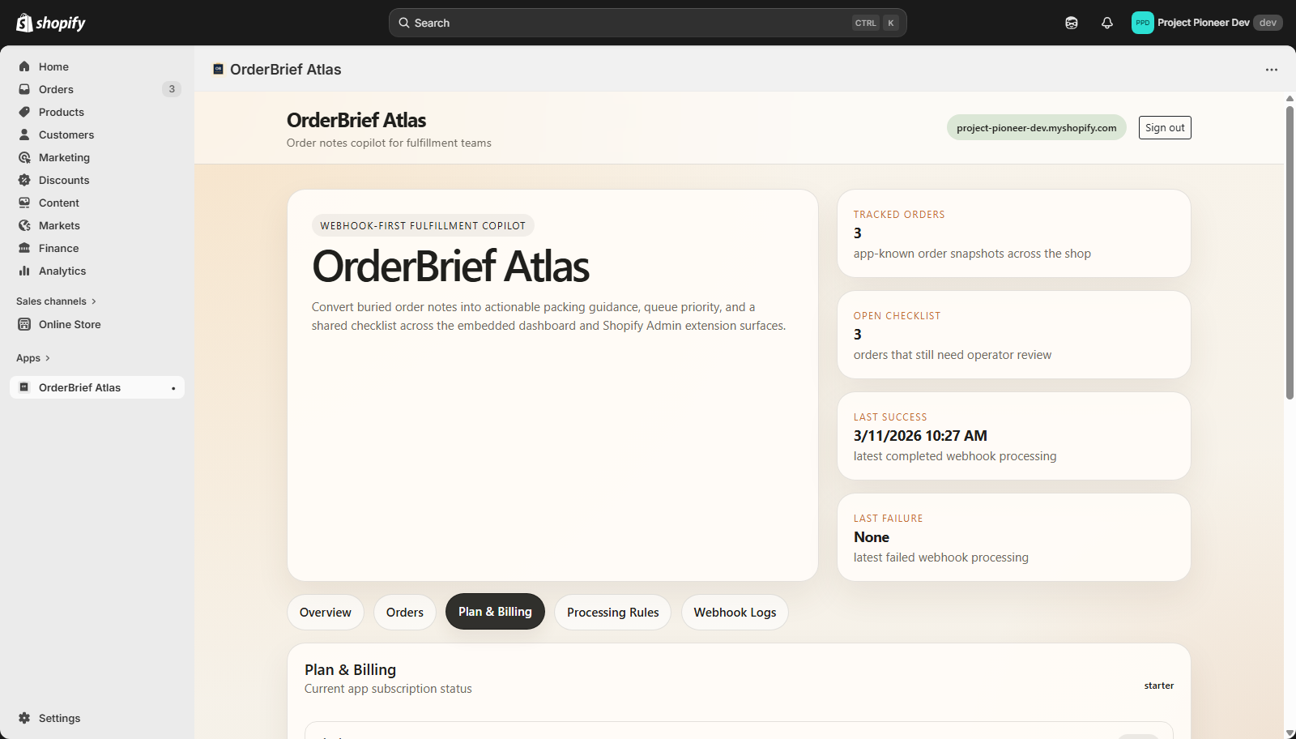Click the Last Failure None value

pyautogui.click(x=872, y=537)
